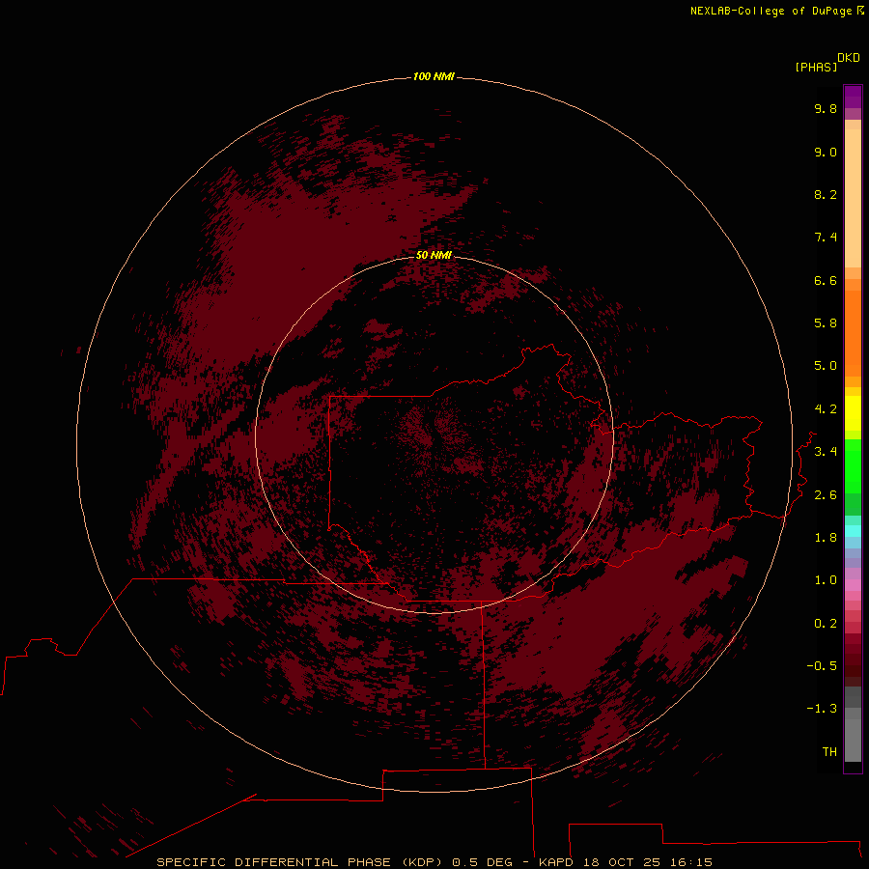This screenshot has height=869, width=869.
Task: Click the 3.4 color scale value
Action: pos(826,452)
